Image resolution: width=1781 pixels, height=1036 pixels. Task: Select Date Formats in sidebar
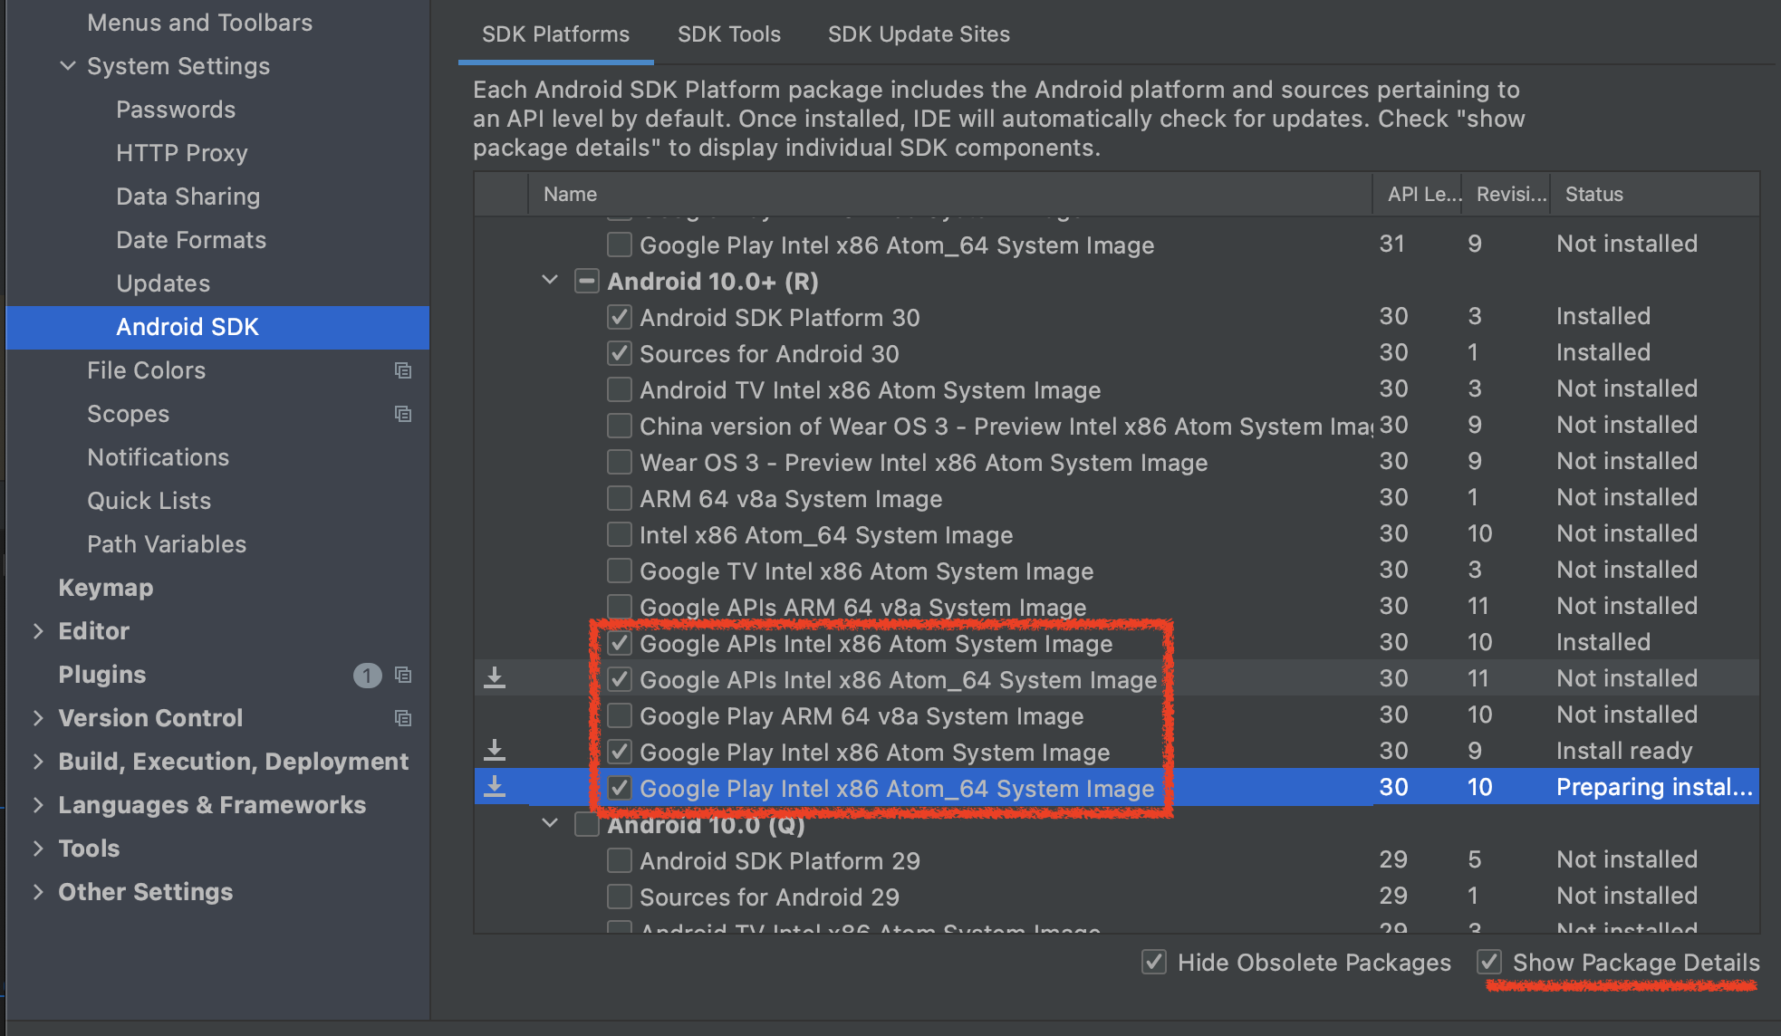point(191,240)
